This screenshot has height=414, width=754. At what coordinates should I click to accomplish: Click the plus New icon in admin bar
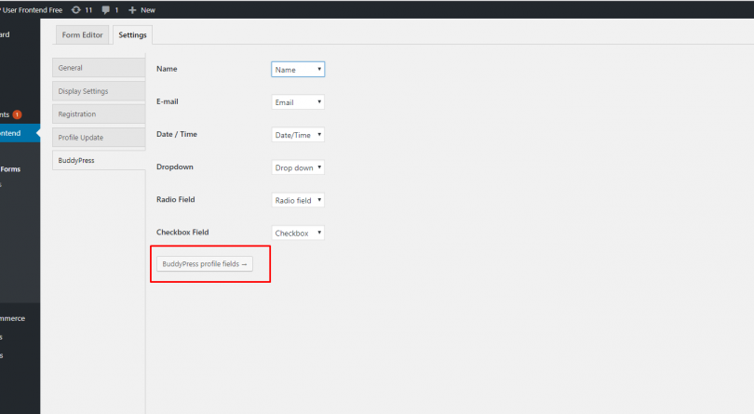(132, 10)
